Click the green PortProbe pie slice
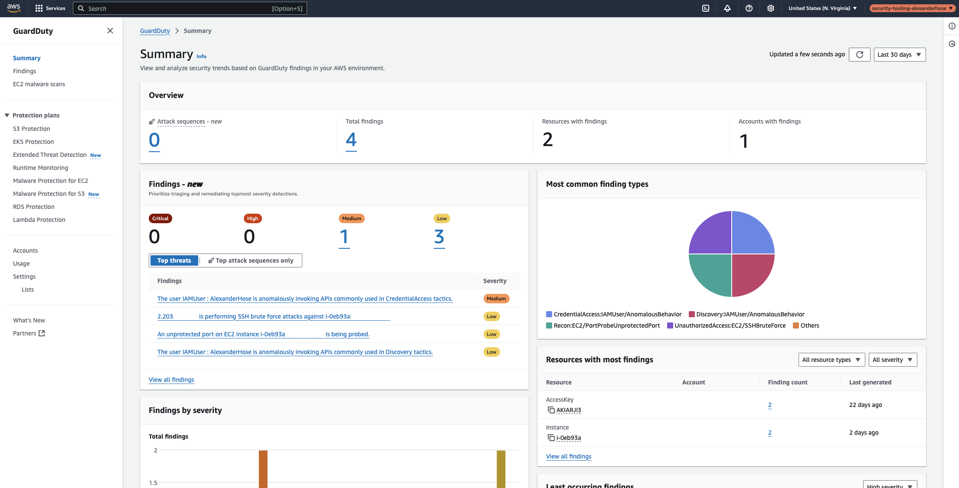This screenshot has height=488, width=959. (x=714, y=272)
